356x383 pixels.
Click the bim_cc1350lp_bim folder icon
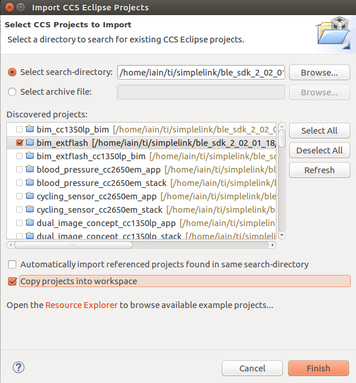click(x=30, y=128)
